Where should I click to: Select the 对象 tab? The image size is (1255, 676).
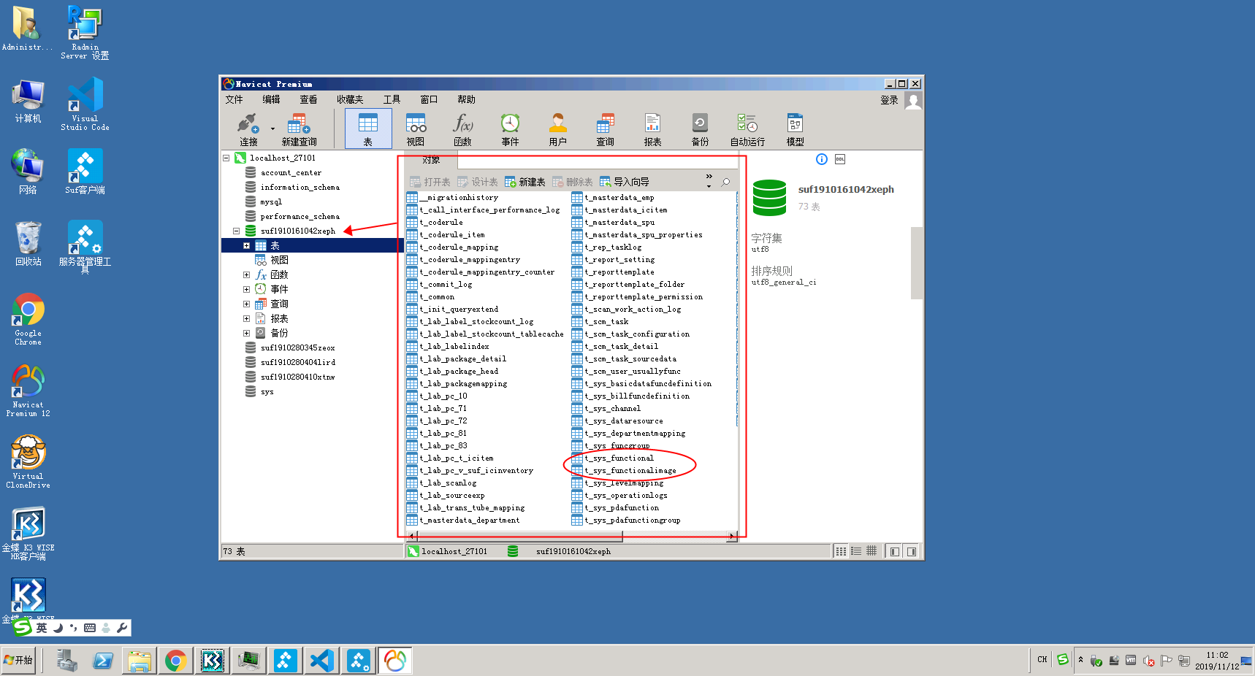(x=431, y=160)
